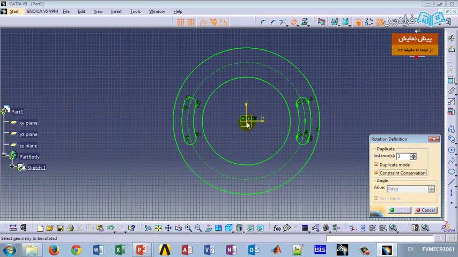Open Excel from the taskbar
Screen dimensions: 458x257
coord(120,250)
